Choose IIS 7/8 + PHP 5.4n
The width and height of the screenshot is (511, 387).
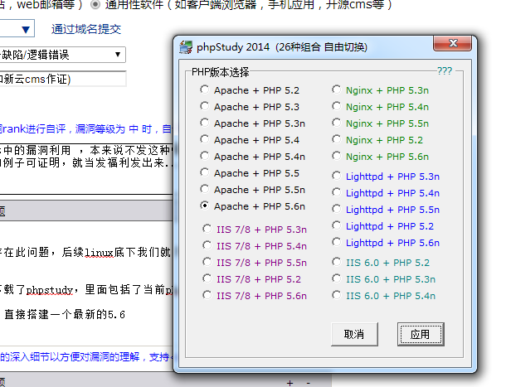[207, 246]
